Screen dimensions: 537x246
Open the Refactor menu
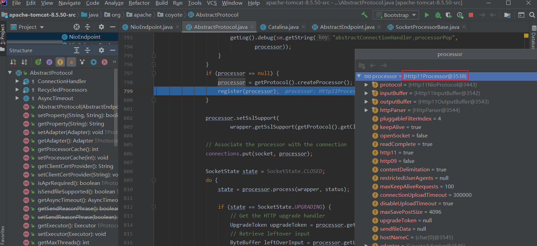pos(139,3)
